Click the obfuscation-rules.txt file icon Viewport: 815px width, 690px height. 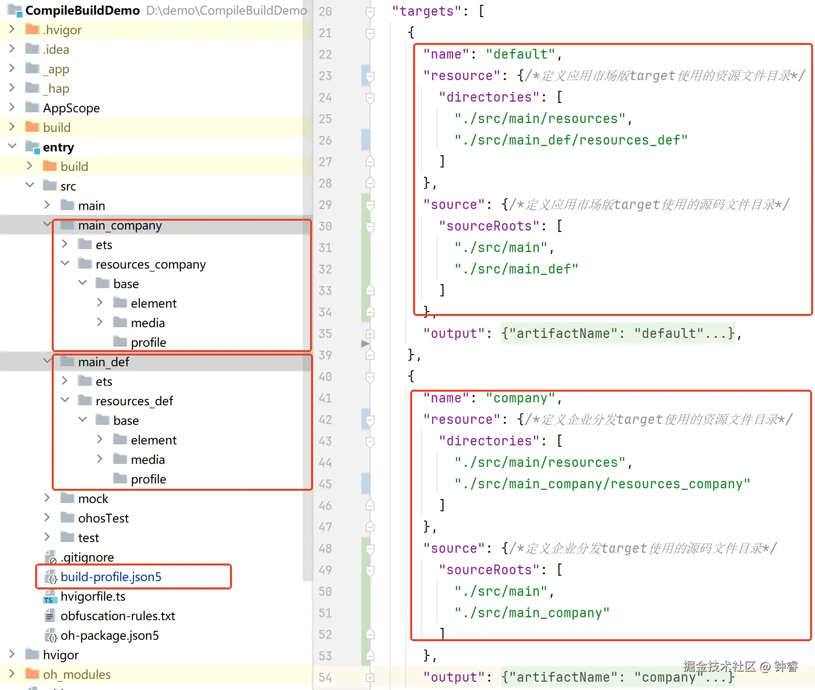coord(50,616)
